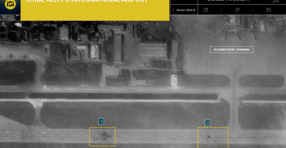286x148 pixels.
Task: Select the numbered marker 2 badge
Action: tap(208, 123)
